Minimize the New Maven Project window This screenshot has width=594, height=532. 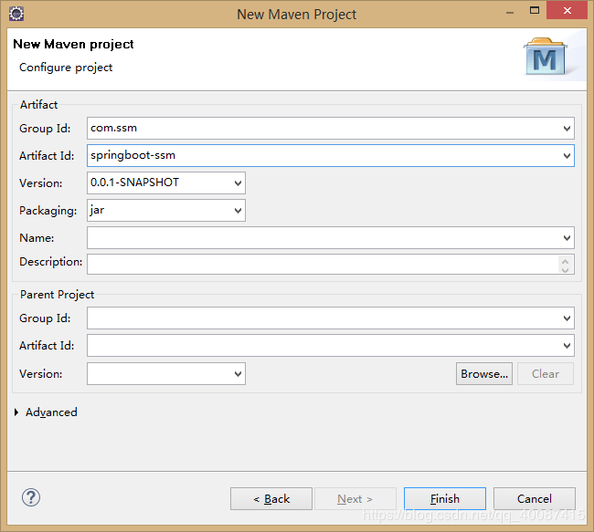(510, 12)
